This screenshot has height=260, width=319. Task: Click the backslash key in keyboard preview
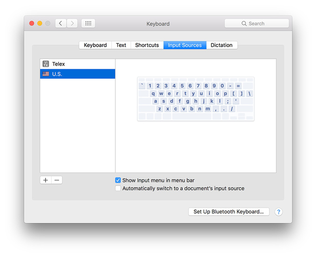[x=249, y=93]
